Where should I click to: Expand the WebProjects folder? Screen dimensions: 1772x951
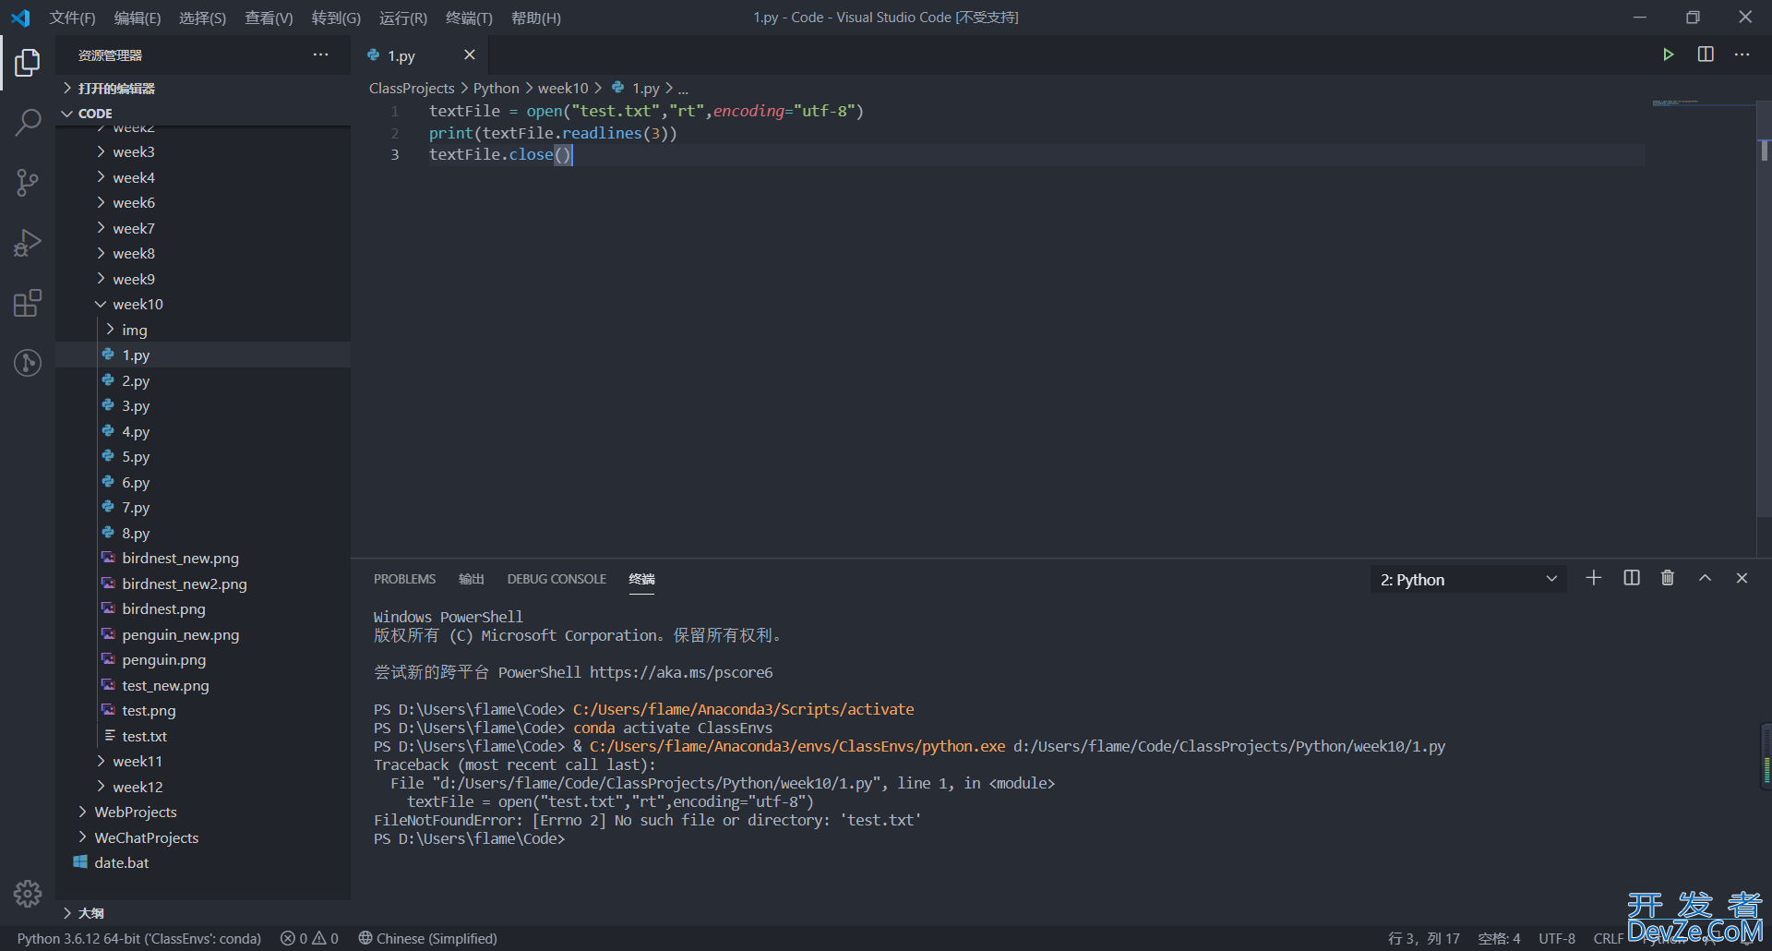pyautogui.click(x=136, y=813)
